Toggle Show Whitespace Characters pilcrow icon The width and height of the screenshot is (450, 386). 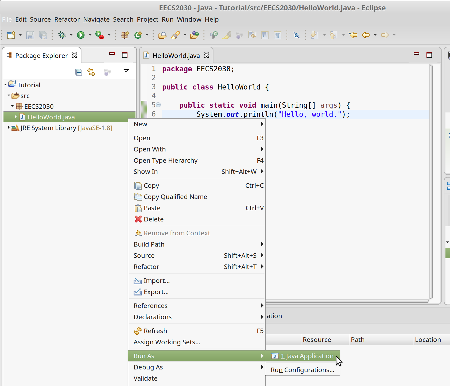click(x=278, y=35)
